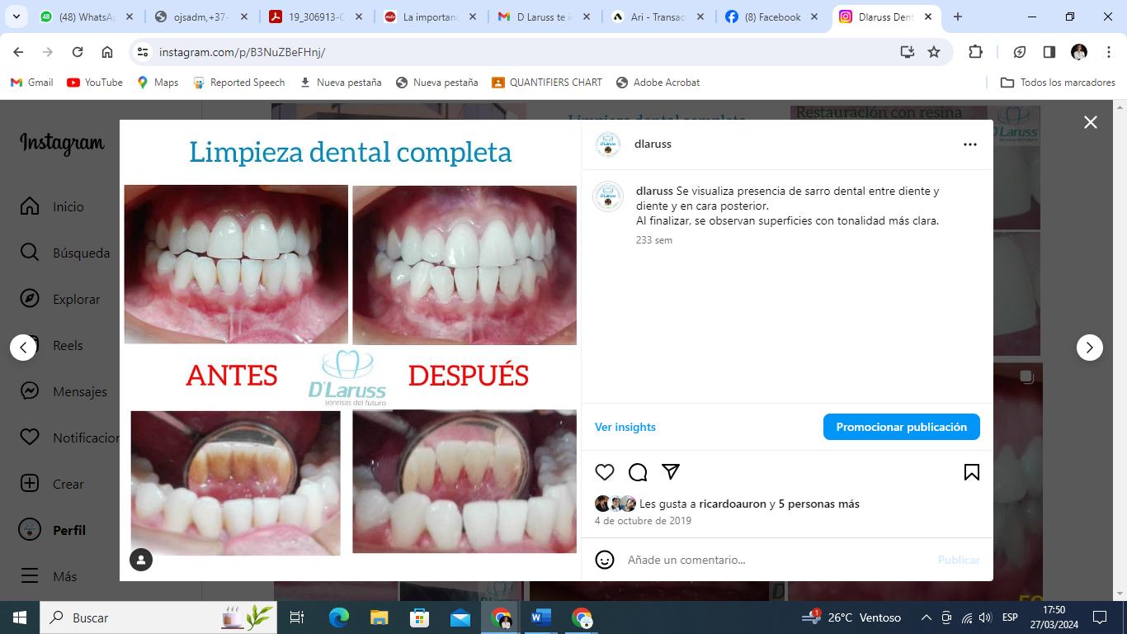Switch to the ojsadm browser tab

203,17
